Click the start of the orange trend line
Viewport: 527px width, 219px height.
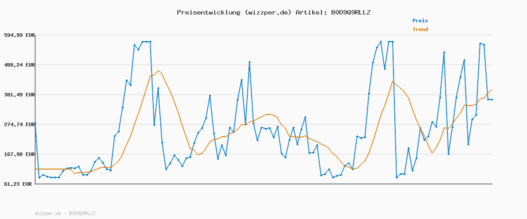[36, 169]
